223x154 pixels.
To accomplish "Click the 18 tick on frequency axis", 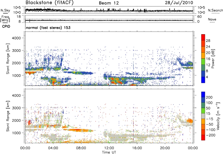I will coord(19,17).
